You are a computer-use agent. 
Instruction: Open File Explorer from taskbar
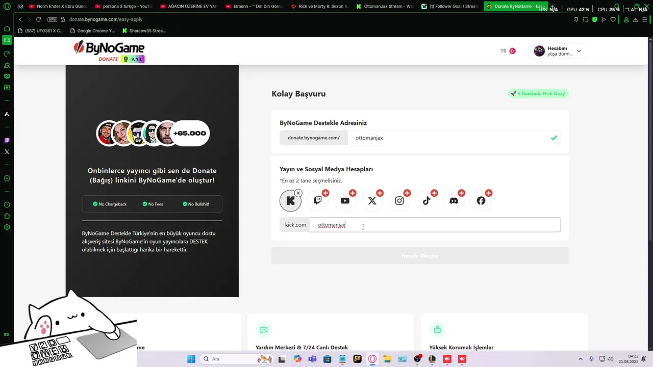point(387,359)
